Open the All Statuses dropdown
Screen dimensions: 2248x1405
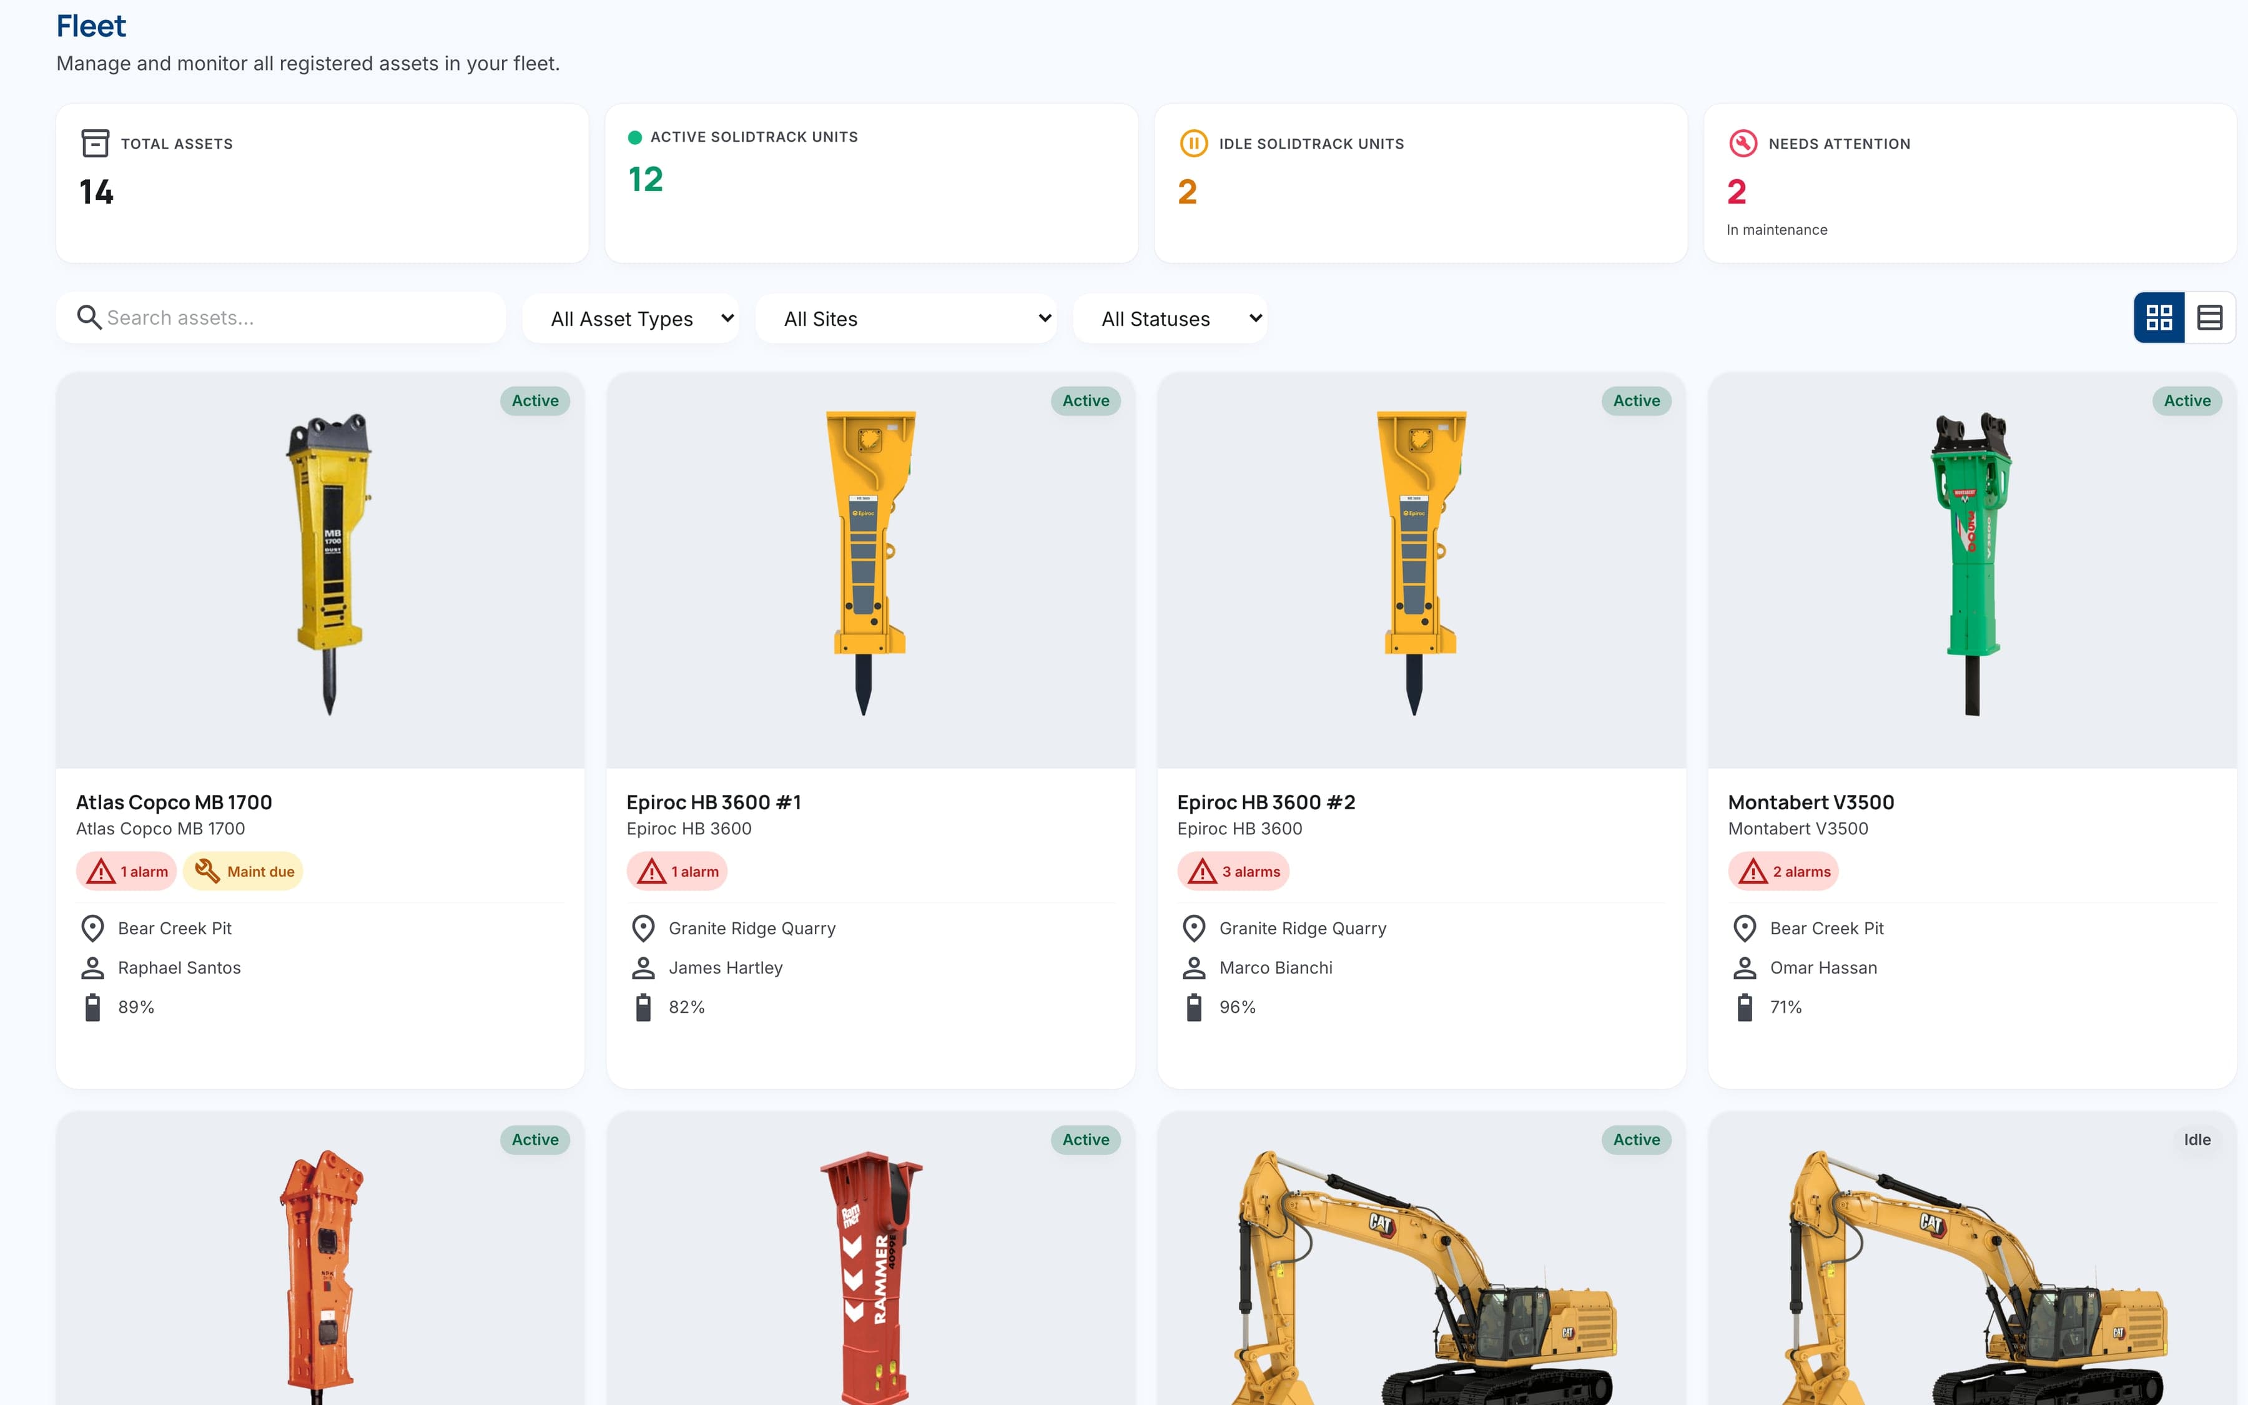point(1170,318)
